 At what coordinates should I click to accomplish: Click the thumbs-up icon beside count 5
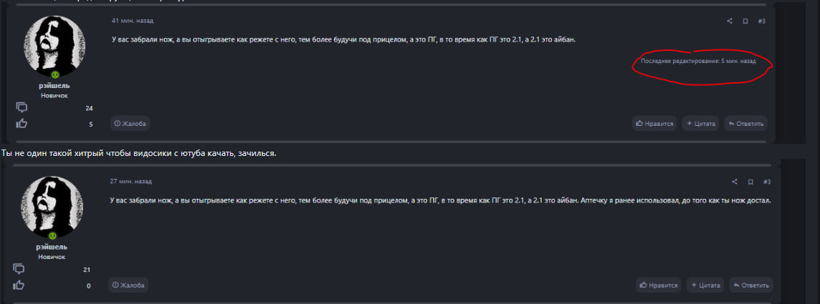point(22,124)
